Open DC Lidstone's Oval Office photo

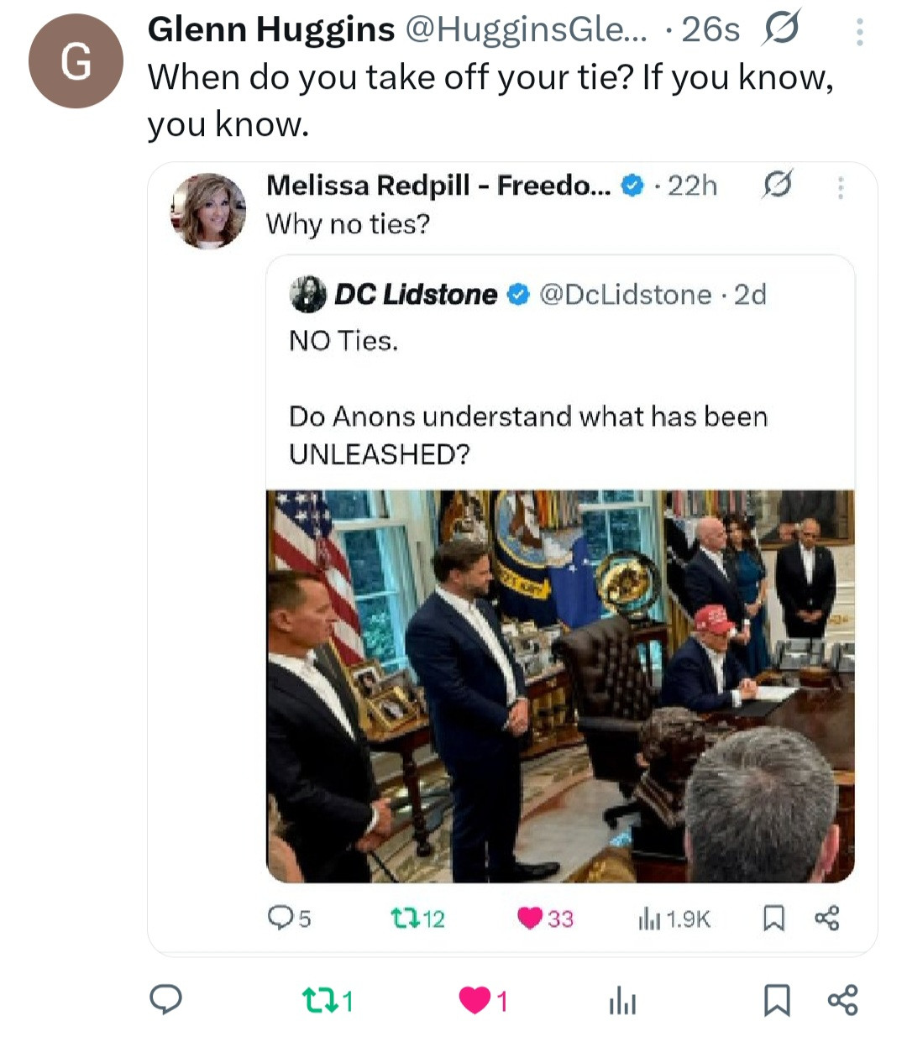[560, 686]
